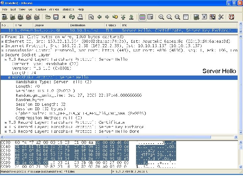Print packets with printer icon
The height and width of the screenshot is (182, 243).
tap(80, 17)
